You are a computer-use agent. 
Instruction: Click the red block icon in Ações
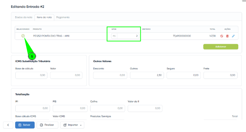(221, 36)
